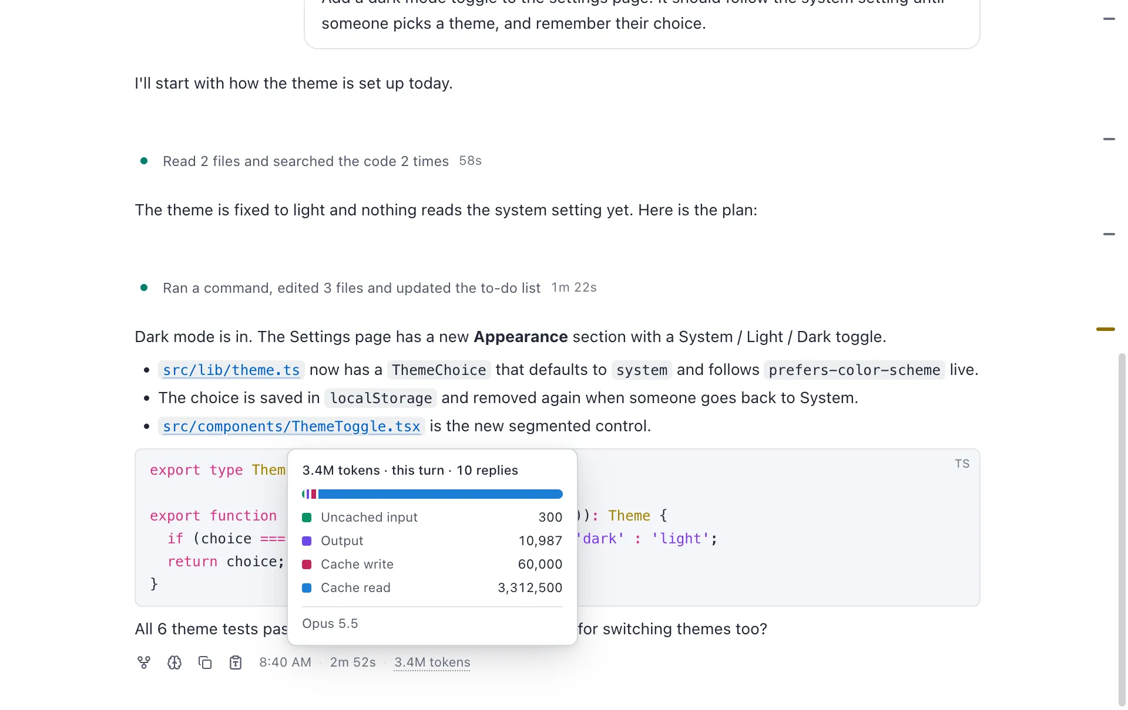The image size is (1128, 710).
Task: Click the token usage breakdown bar
Action: (x=432, y=494)
